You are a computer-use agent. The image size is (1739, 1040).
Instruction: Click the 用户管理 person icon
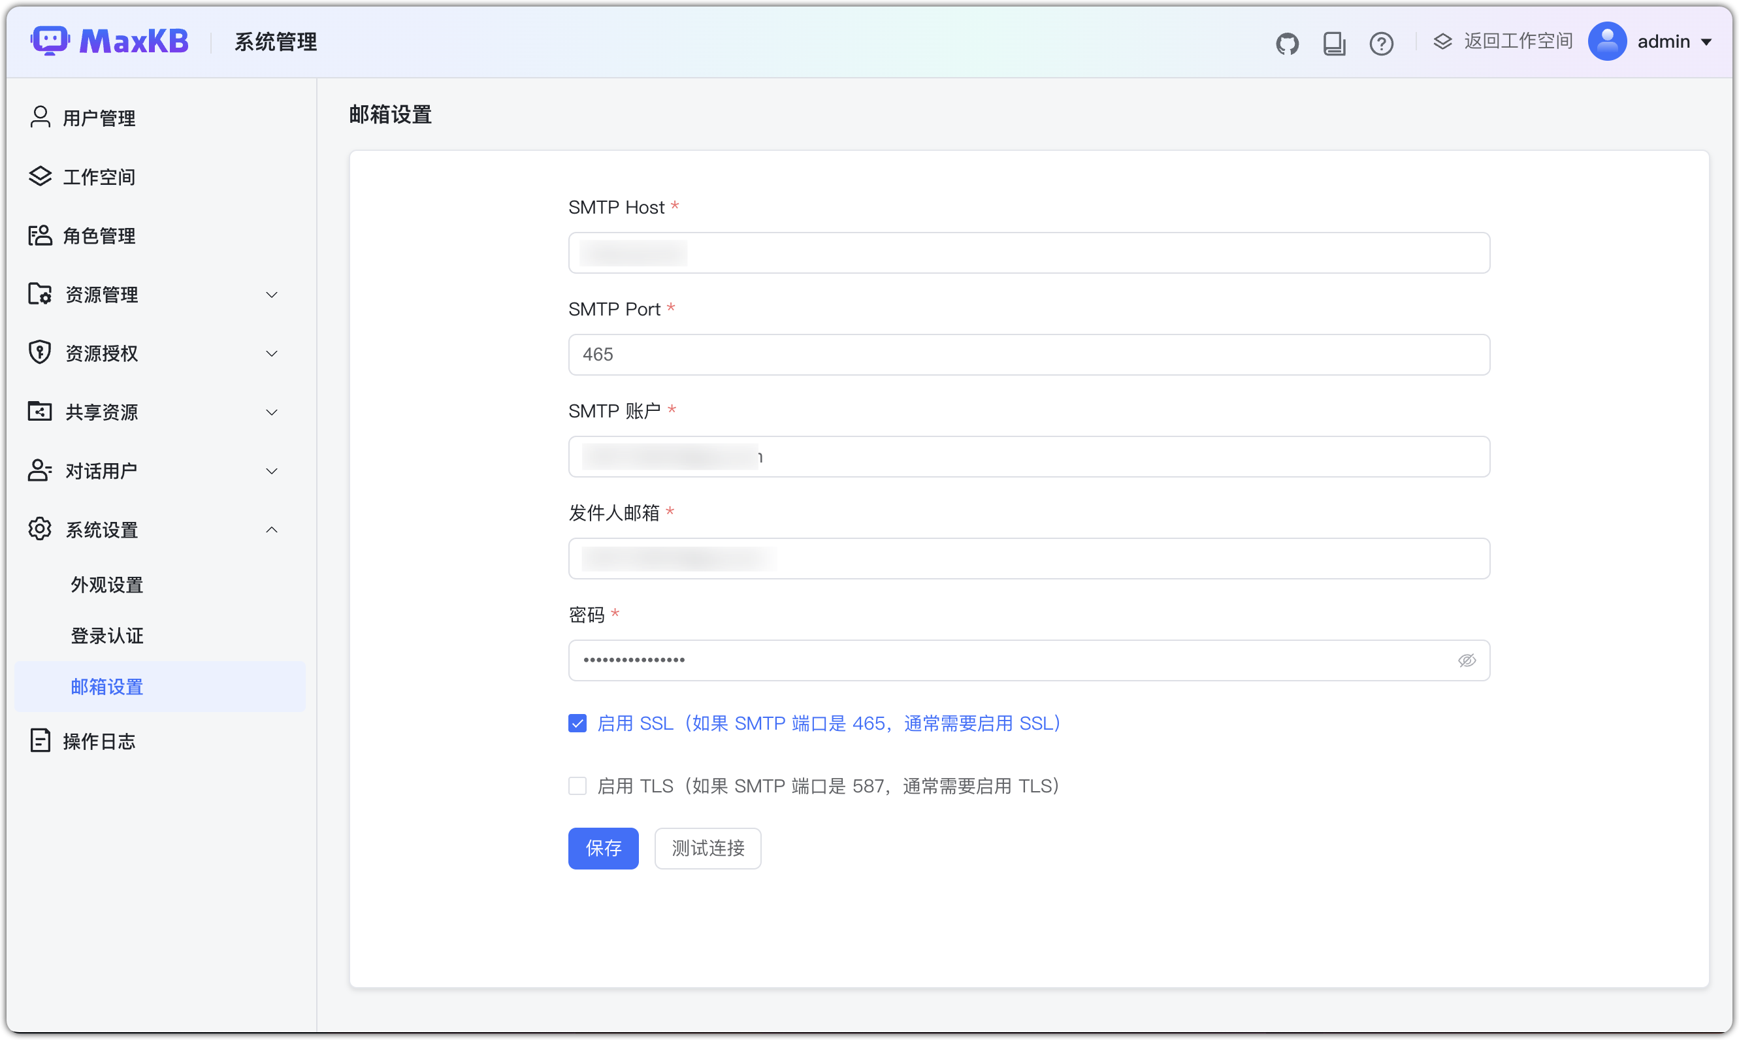pos(40,117)
